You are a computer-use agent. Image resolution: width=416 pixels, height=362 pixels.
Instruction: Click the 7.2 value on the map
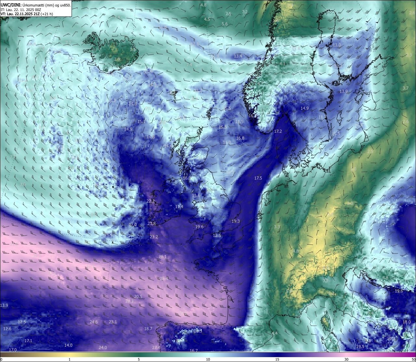click(x=245, y=12)
